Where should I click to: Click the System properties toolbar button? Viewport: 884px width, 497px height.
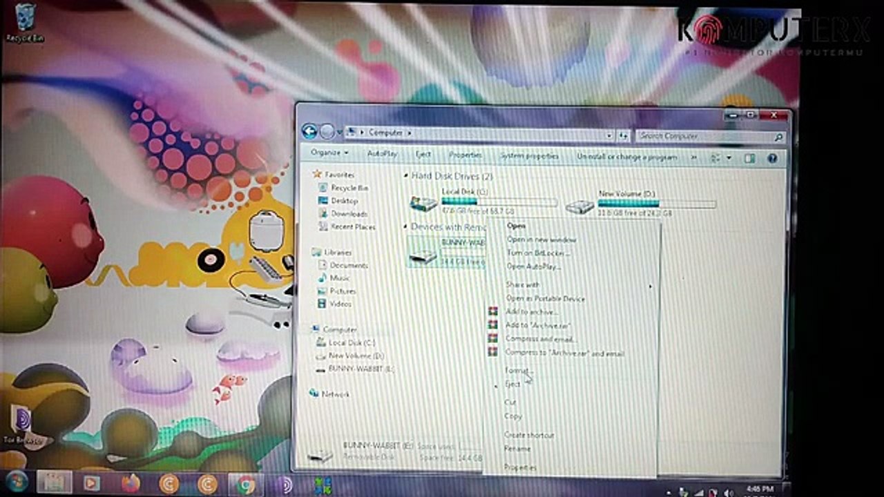[529, 156]
